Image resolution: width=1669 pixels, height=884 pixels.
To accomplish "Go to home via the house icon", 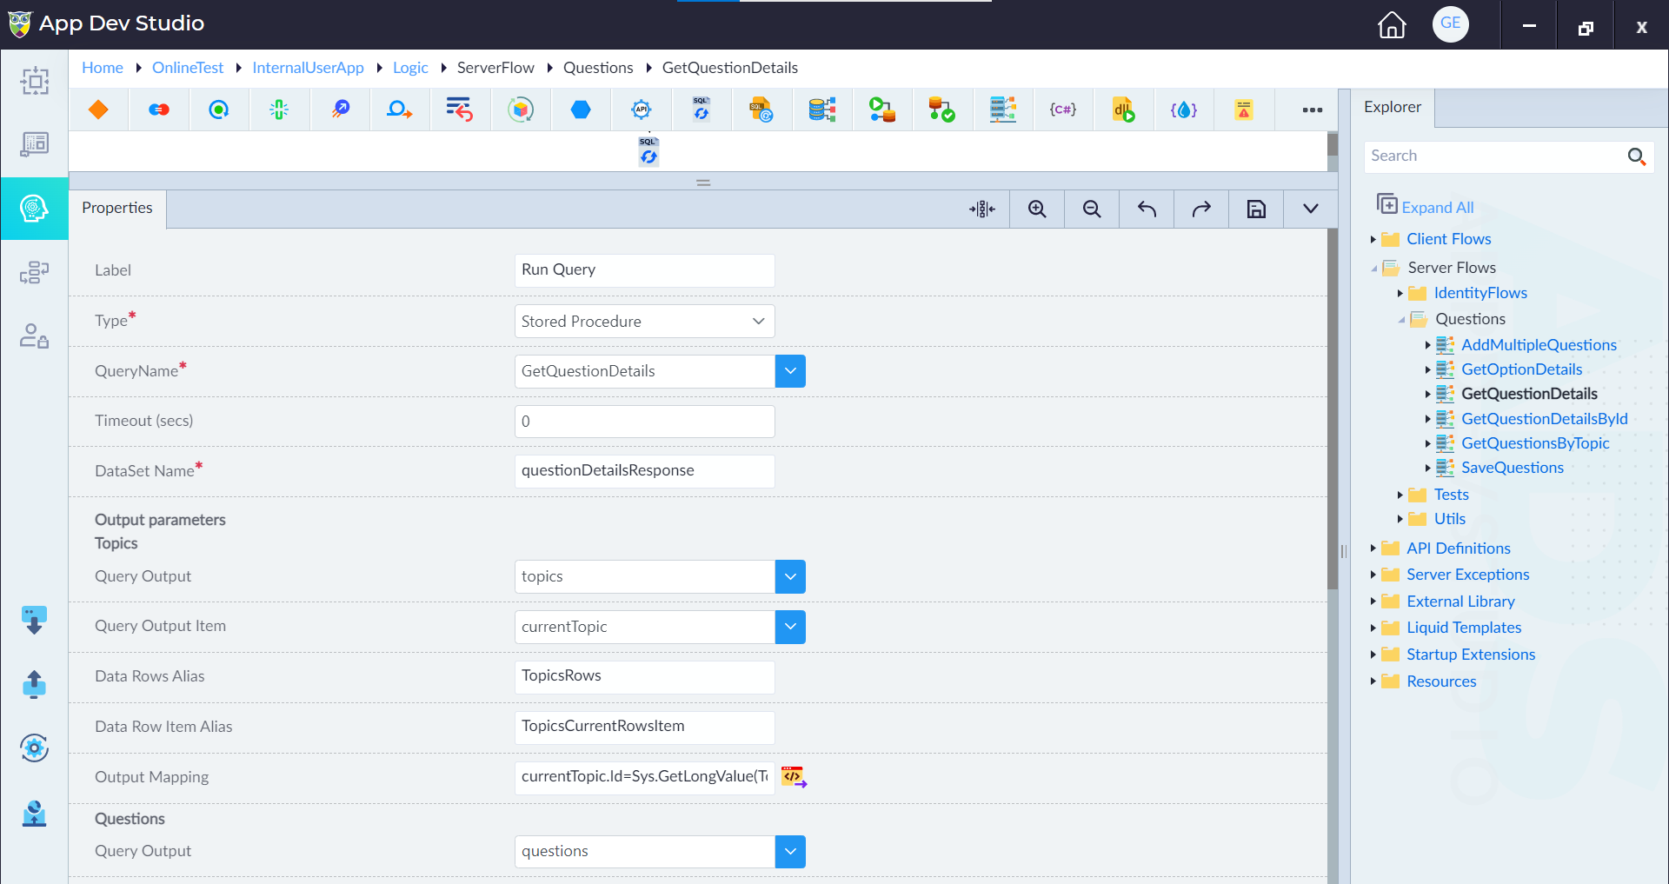I will [1392, 24].
